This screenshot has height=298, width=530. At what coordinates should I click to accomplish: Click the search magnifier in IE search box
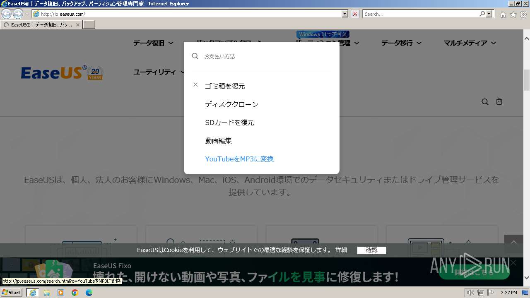pos(482,14)
